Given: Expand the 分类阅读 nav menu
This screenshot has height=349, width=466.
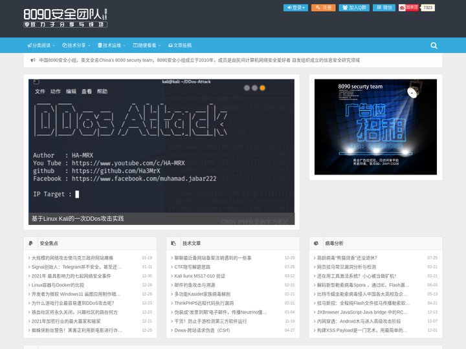Looking at the screenshot, I should 41,45.
